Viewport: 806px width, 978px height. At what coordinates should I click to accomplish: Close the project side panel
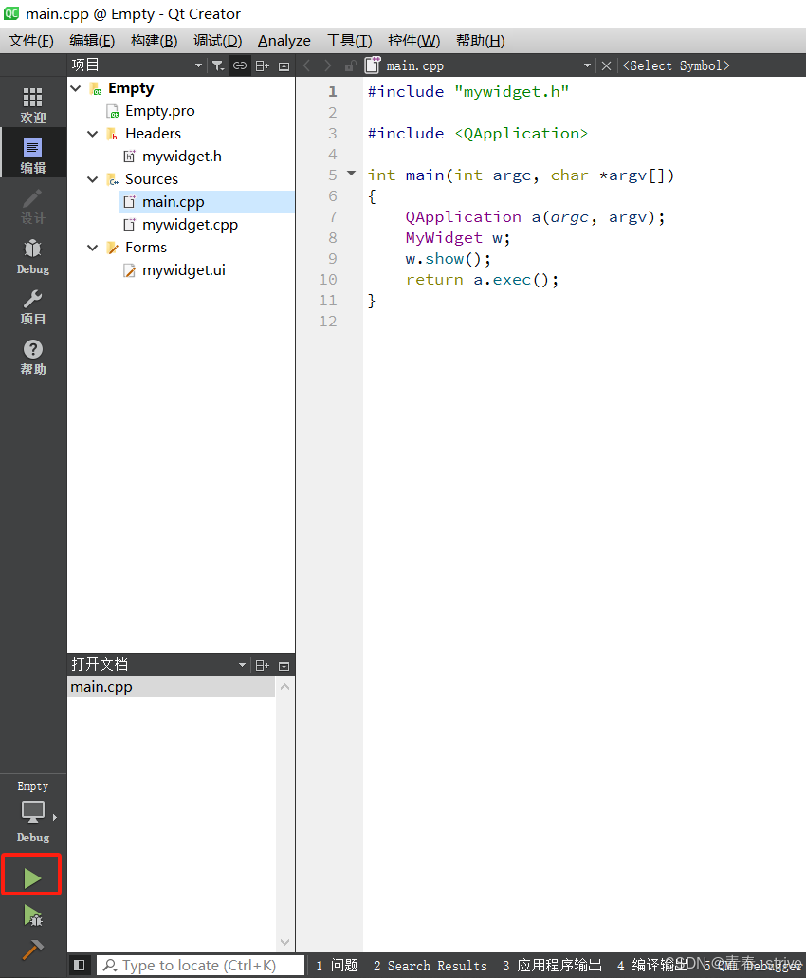[x=284, y=66]
